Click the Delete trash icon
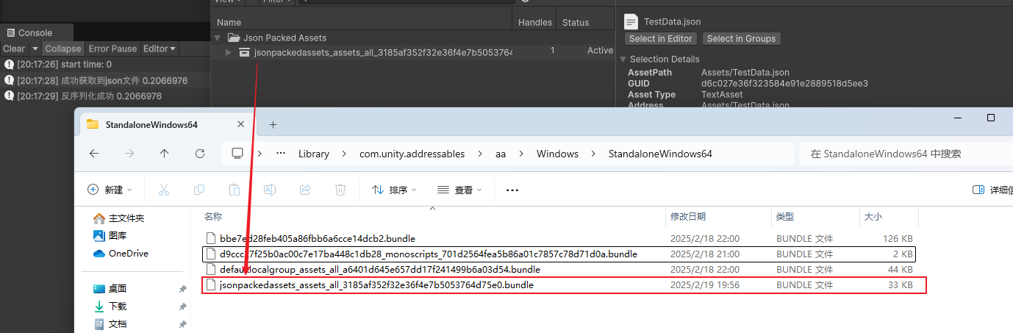1013x333 pixels. click(340, 190)
